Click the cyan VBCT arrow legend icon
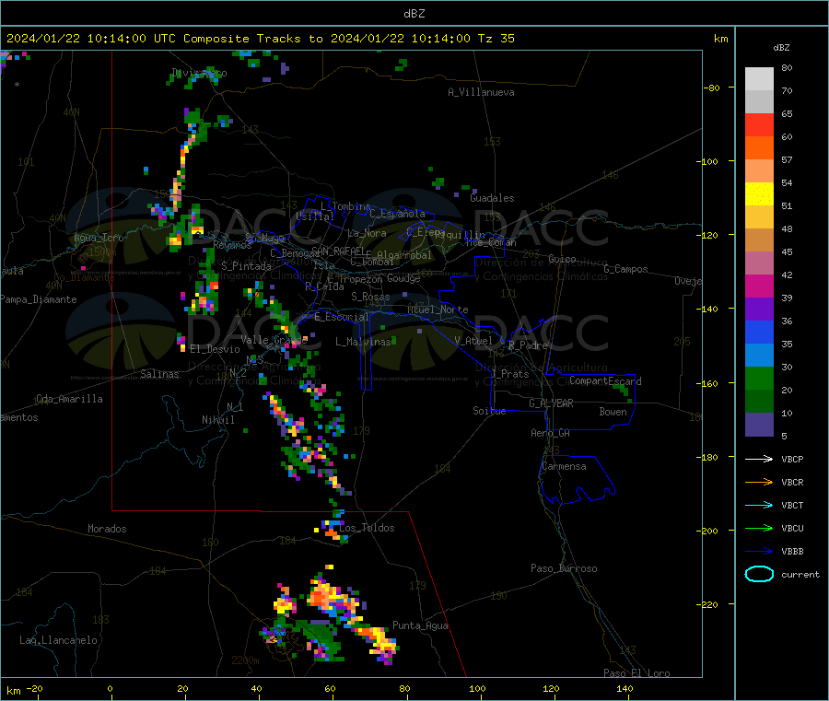 (759, 506)
